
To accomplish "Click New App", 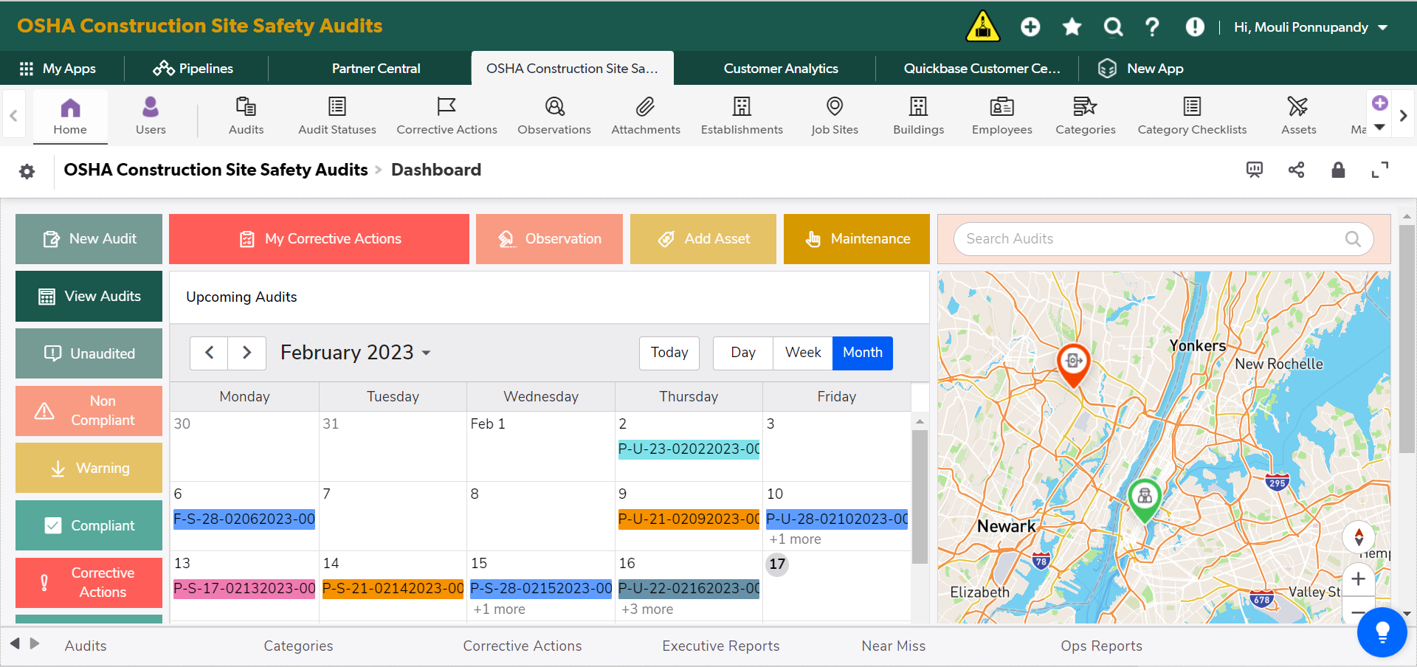I will click(x=1141, y=69).
